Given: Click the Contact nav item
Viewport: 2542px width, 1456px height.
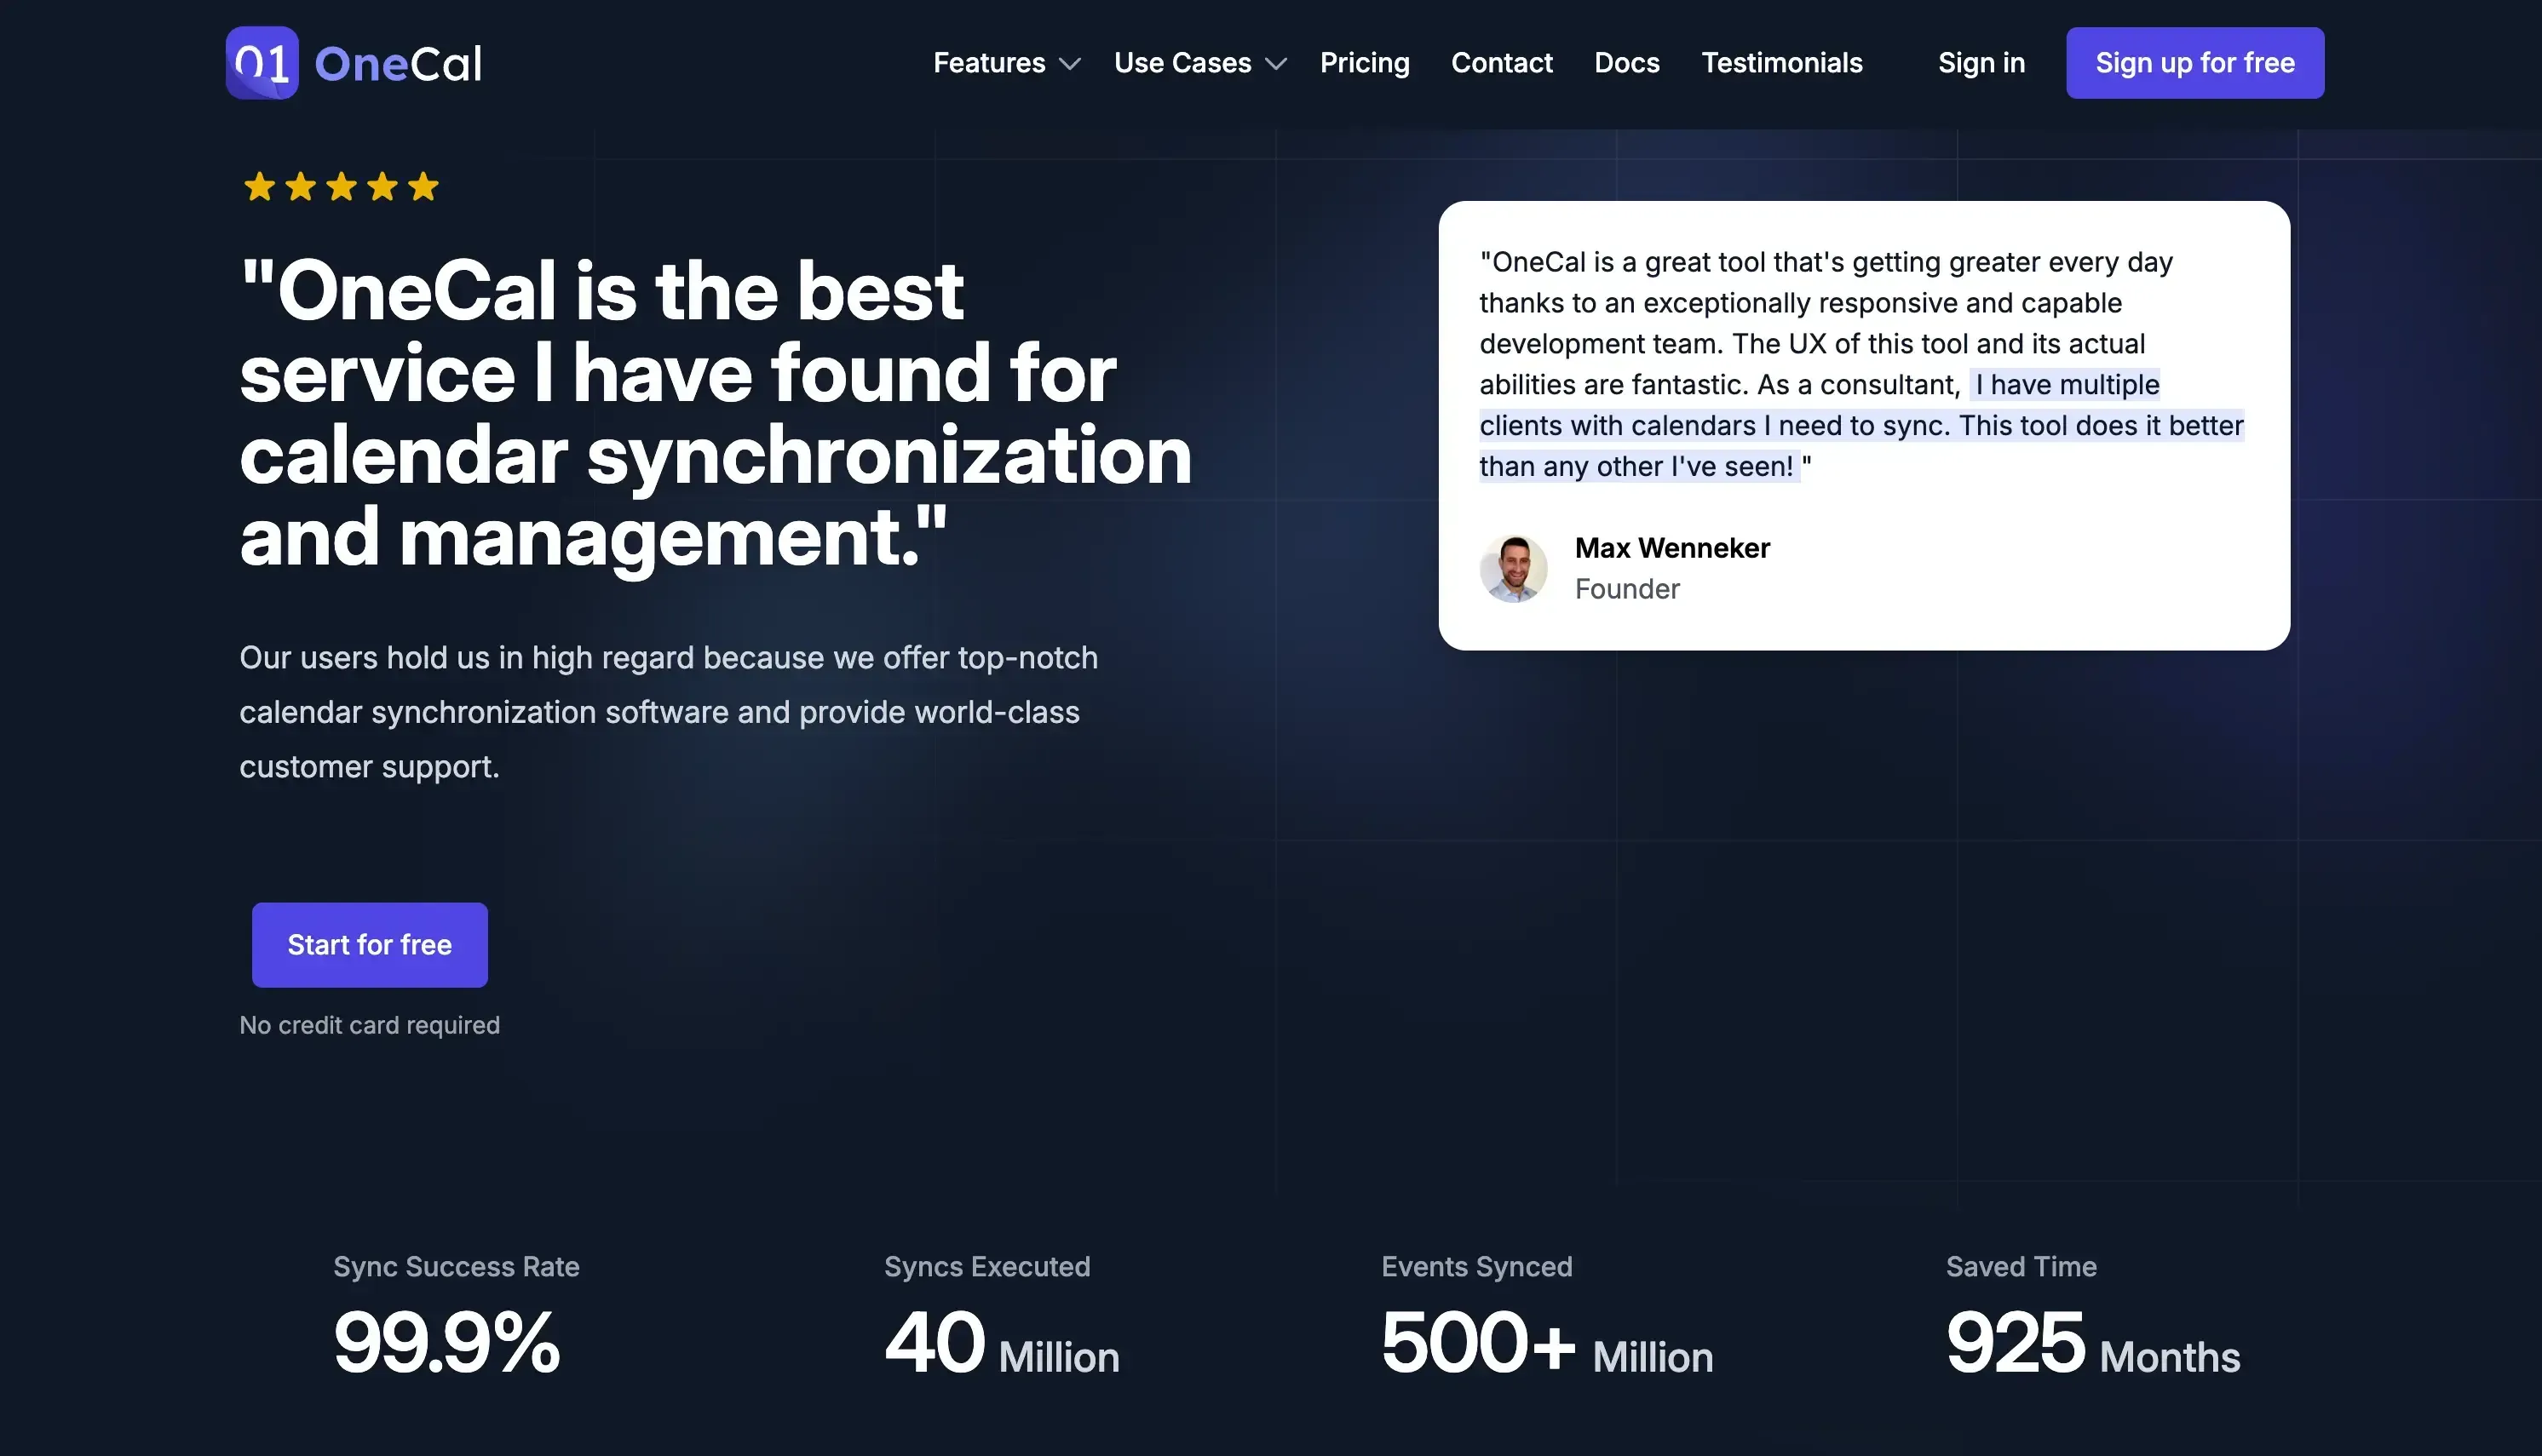Looking at the screenshot, I should click(1502, 62).
